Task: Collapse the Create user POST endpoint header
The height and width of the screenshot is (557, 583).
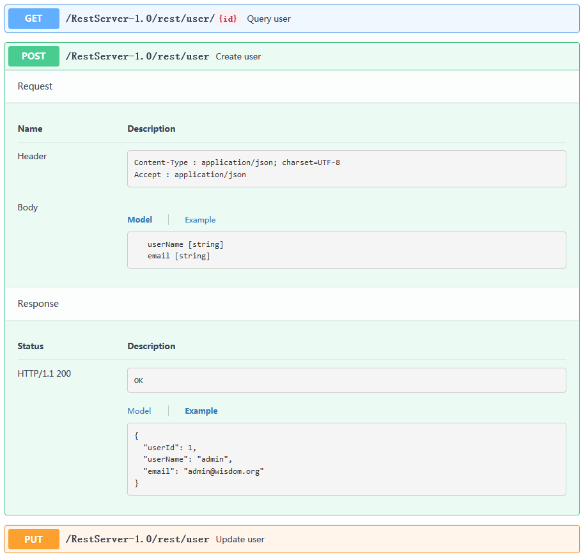Action: click(292, 56)
